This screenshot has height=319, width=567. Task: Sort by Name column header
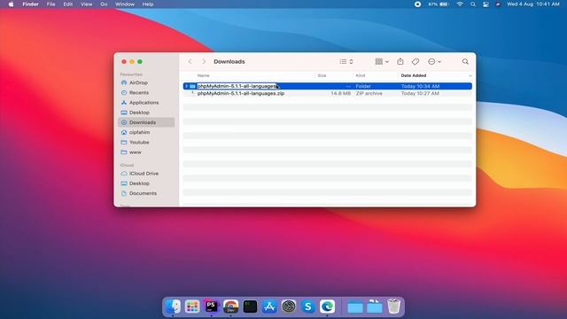(x=203, y=75)
